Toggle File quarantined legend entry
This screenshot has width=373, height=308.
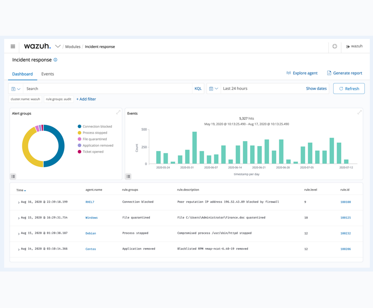tap(95, 139)
